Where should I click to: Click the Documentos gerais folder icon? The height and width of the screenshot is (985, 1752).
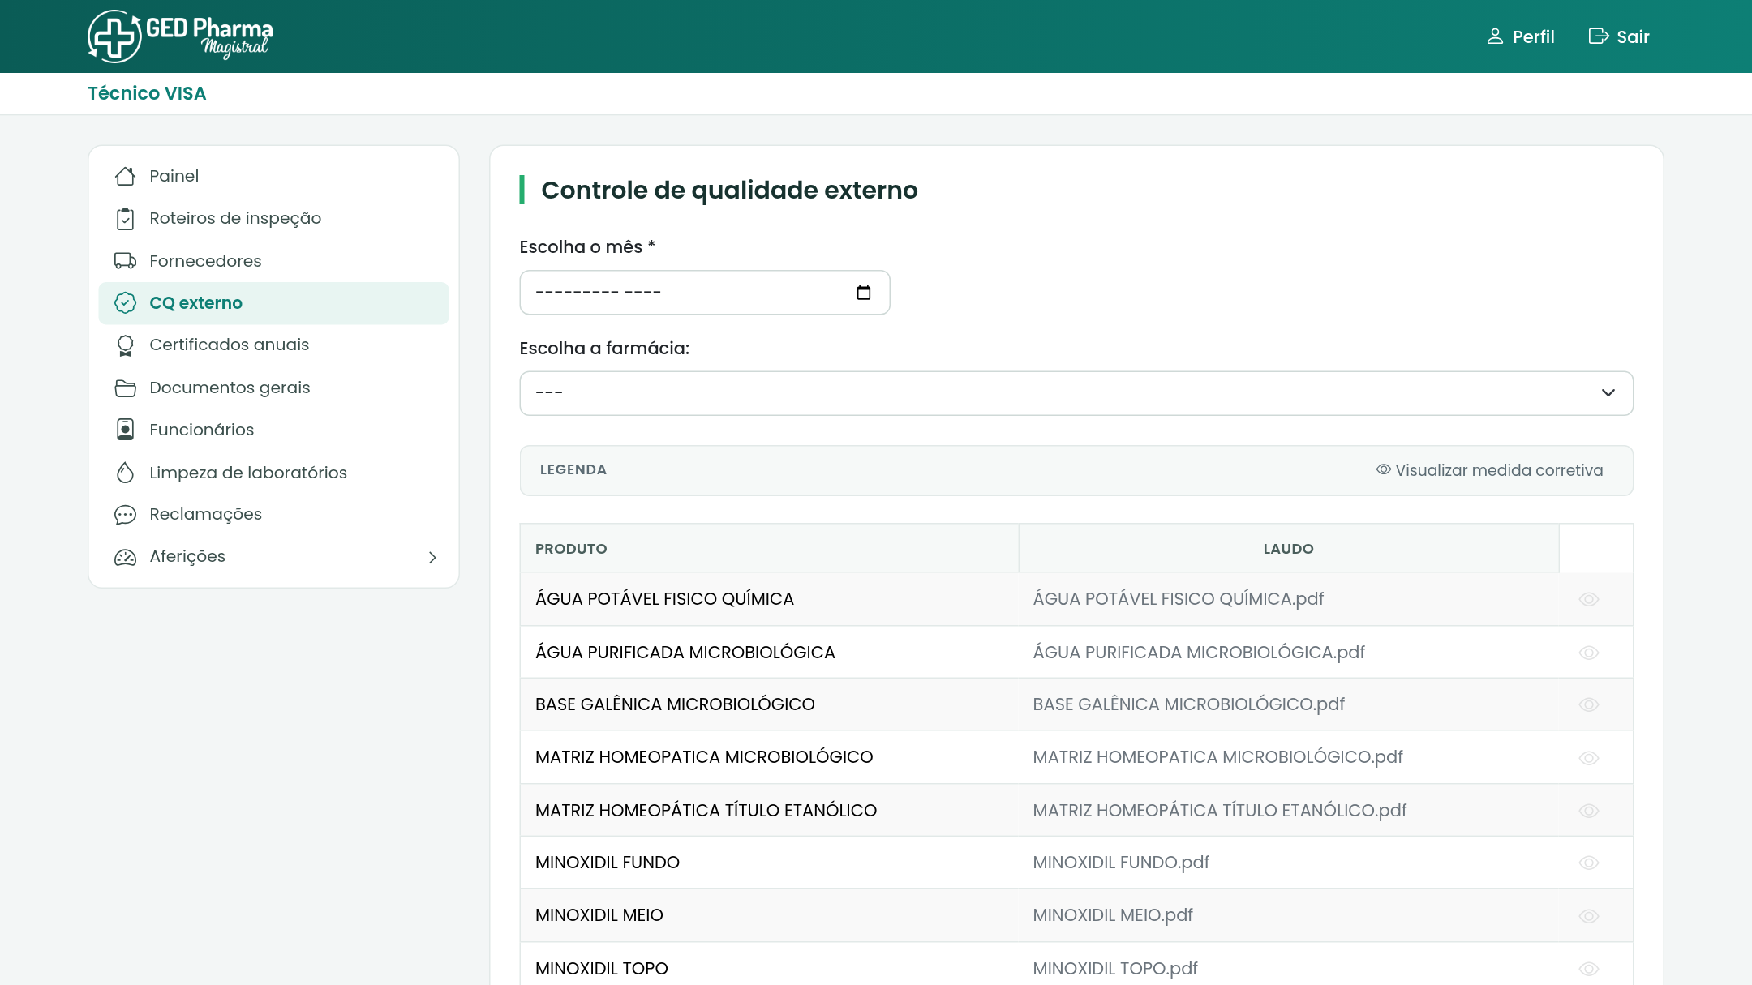[x=125, y=388]
